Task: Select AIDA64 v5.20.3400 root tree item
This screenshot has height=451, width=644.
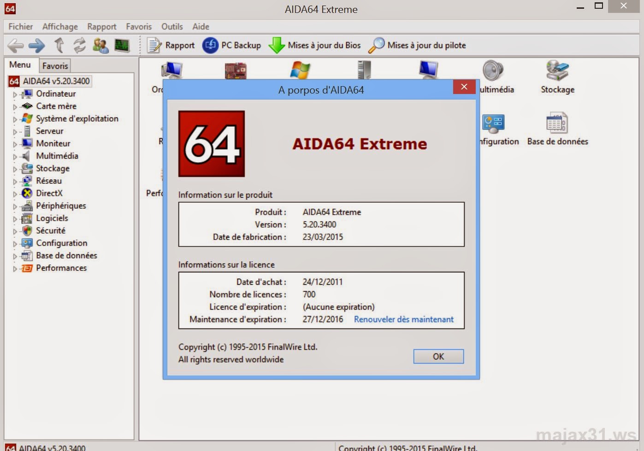Action: pos(56,81)
